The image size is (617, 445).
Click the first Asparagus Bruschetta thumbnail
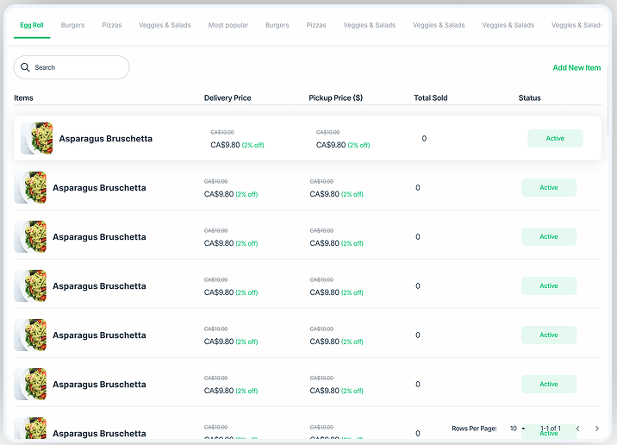[x=37, y=138]
